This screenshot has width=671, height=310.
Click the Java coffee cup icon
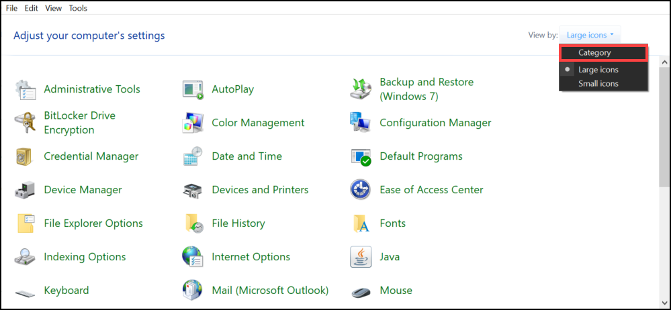361,257
